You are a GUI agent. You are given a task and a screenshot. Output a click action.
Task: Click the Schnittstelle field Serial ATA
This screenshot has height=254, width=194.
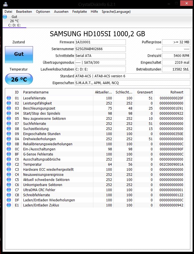pyautogui.click(x=100, y=56)
